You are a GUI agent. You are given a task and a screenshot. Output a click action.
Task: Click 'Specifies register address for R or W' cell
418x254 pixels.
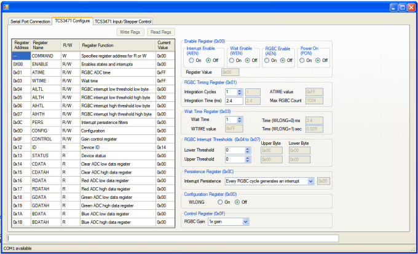[x=118, y=56]
